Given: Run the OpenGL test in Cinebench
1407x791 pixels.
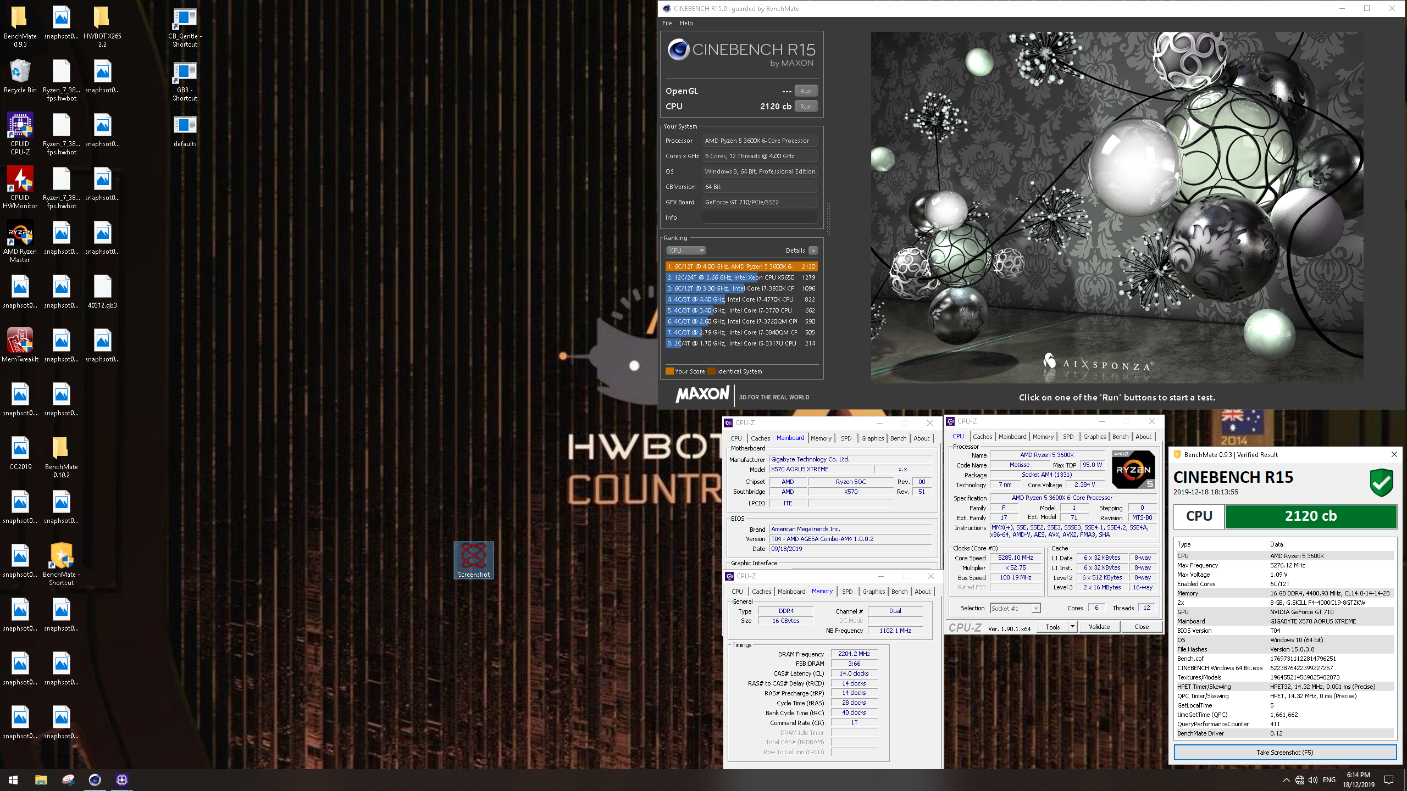Looking at the screenshot, I should (x=806, y=91).
